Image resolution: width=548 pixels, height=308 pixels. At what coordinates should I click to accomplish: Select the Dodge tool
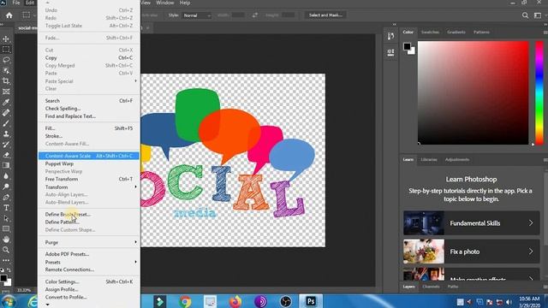click(x=6, y=187)
